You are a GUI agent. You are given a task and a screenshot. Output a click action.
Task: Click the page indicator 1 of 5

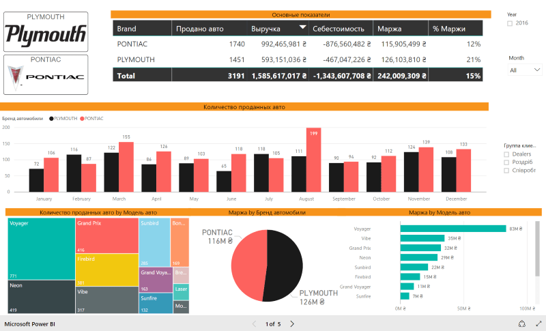click(x=273, y=324)
